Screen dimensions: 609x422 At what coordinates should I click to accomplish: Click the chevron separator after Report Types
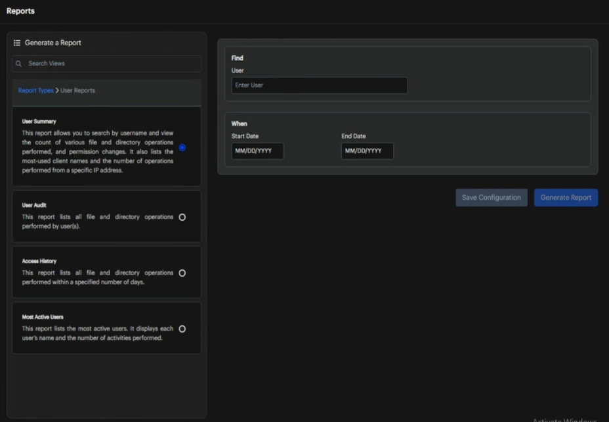(57, 90)
